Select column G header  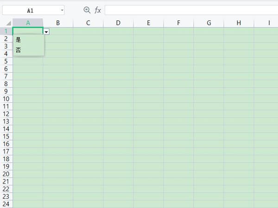209,23
